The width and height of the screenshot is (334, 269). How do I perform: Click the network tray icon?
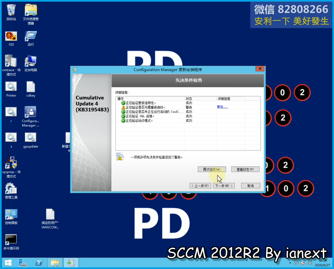coord(297,263)
